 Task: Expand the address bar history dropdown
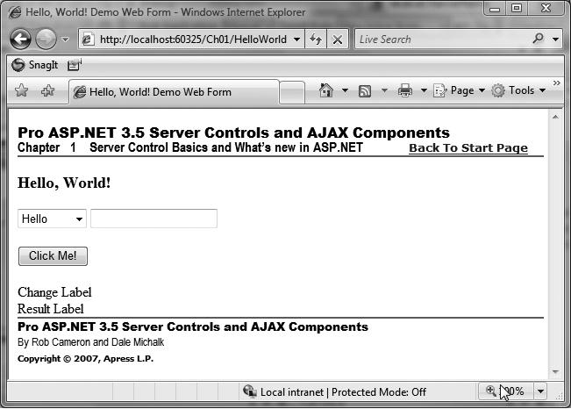pyautogui.click(x=296, y=39)
